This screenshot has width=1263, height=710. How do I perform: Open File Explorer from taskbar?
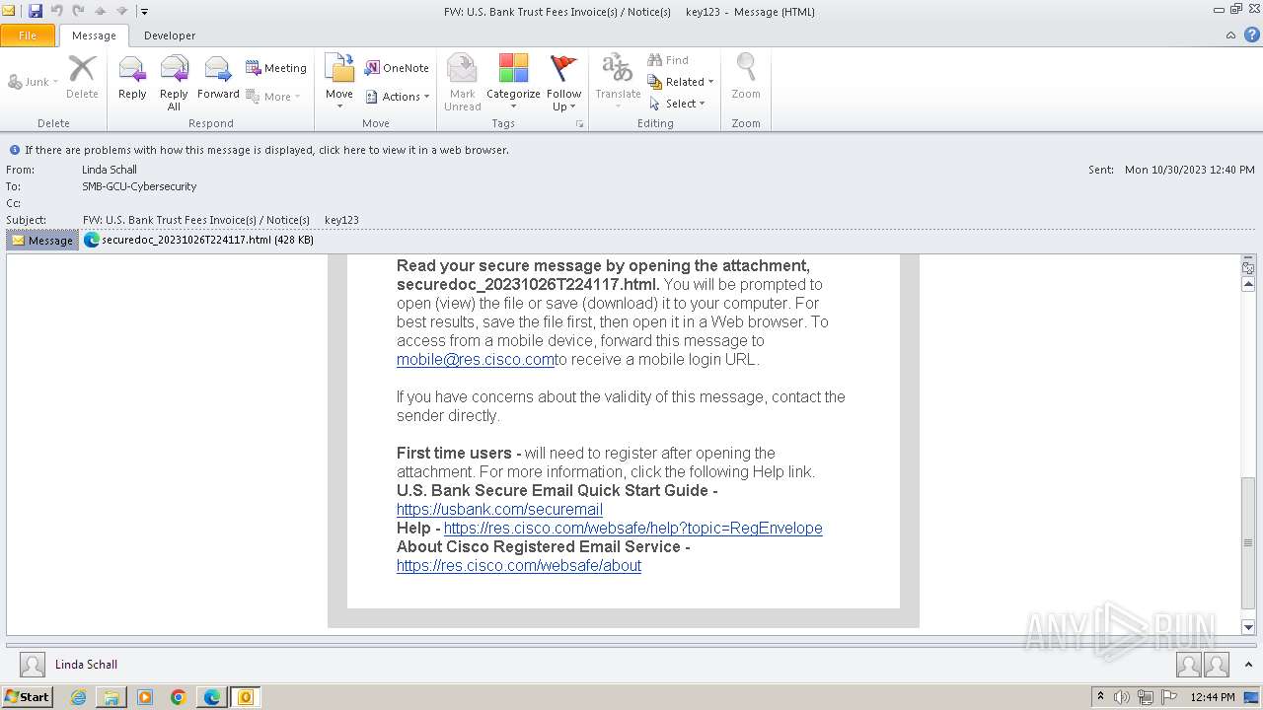[111, 697]
